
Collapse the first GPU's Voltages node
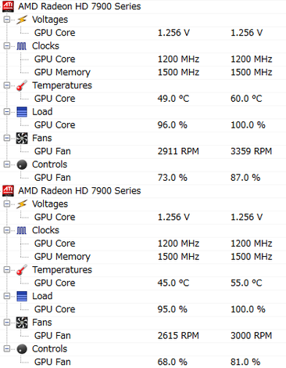pos(7,20)
